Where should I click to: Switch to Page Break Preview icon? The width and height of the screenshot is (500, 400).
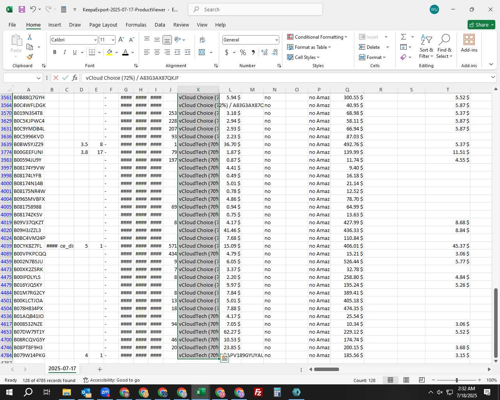click(x=422, y=380)
